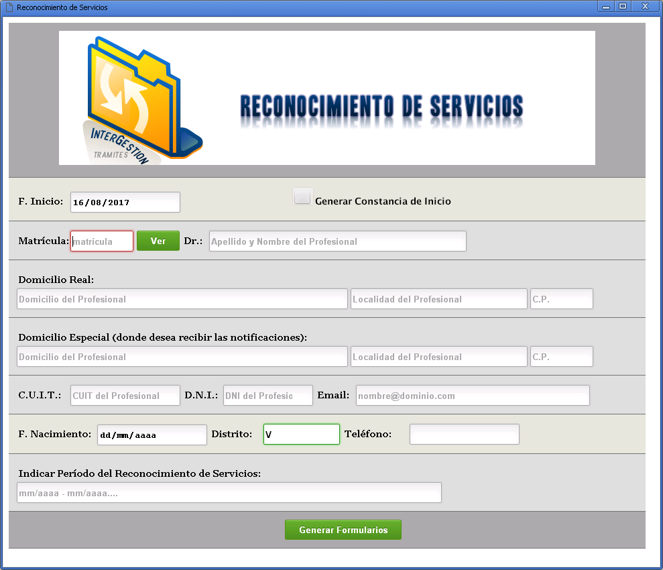Click Domicilio Real localidad field
This screenshot has height=570, width=663.
tap(439, 299)
